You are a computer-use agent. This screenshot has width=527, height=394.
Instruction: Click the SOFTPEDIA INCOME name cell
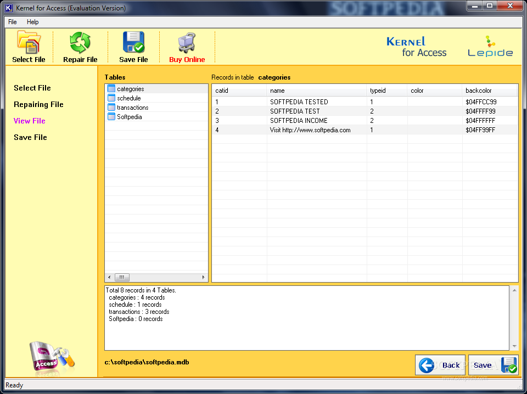point(317,121)
